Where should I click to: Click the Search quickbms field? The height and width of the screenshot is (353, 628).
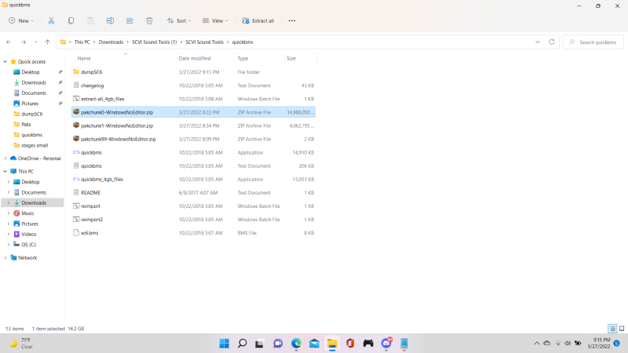coord(593,42)
